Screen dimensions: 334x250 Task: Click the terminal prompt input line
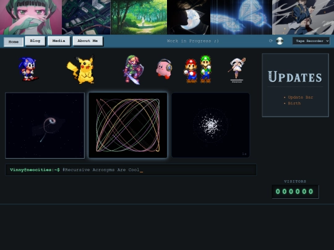131,170
